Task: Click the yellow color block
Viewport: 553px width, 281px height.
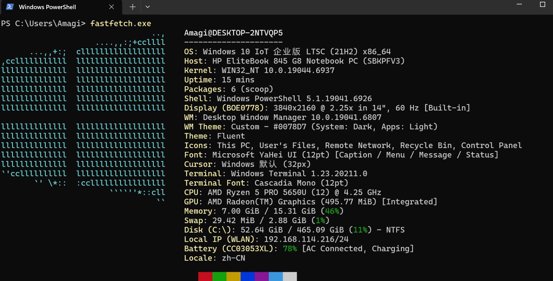Action: tap(233, 276)
